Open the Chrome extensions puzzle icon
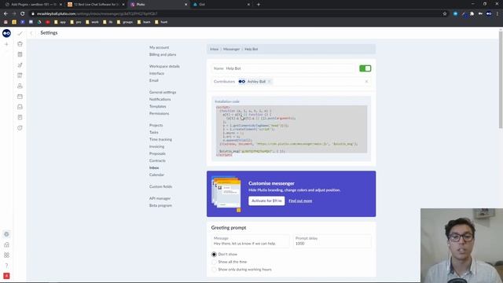The width and height of the screenshot is (503, 283). tap(472, 14)
